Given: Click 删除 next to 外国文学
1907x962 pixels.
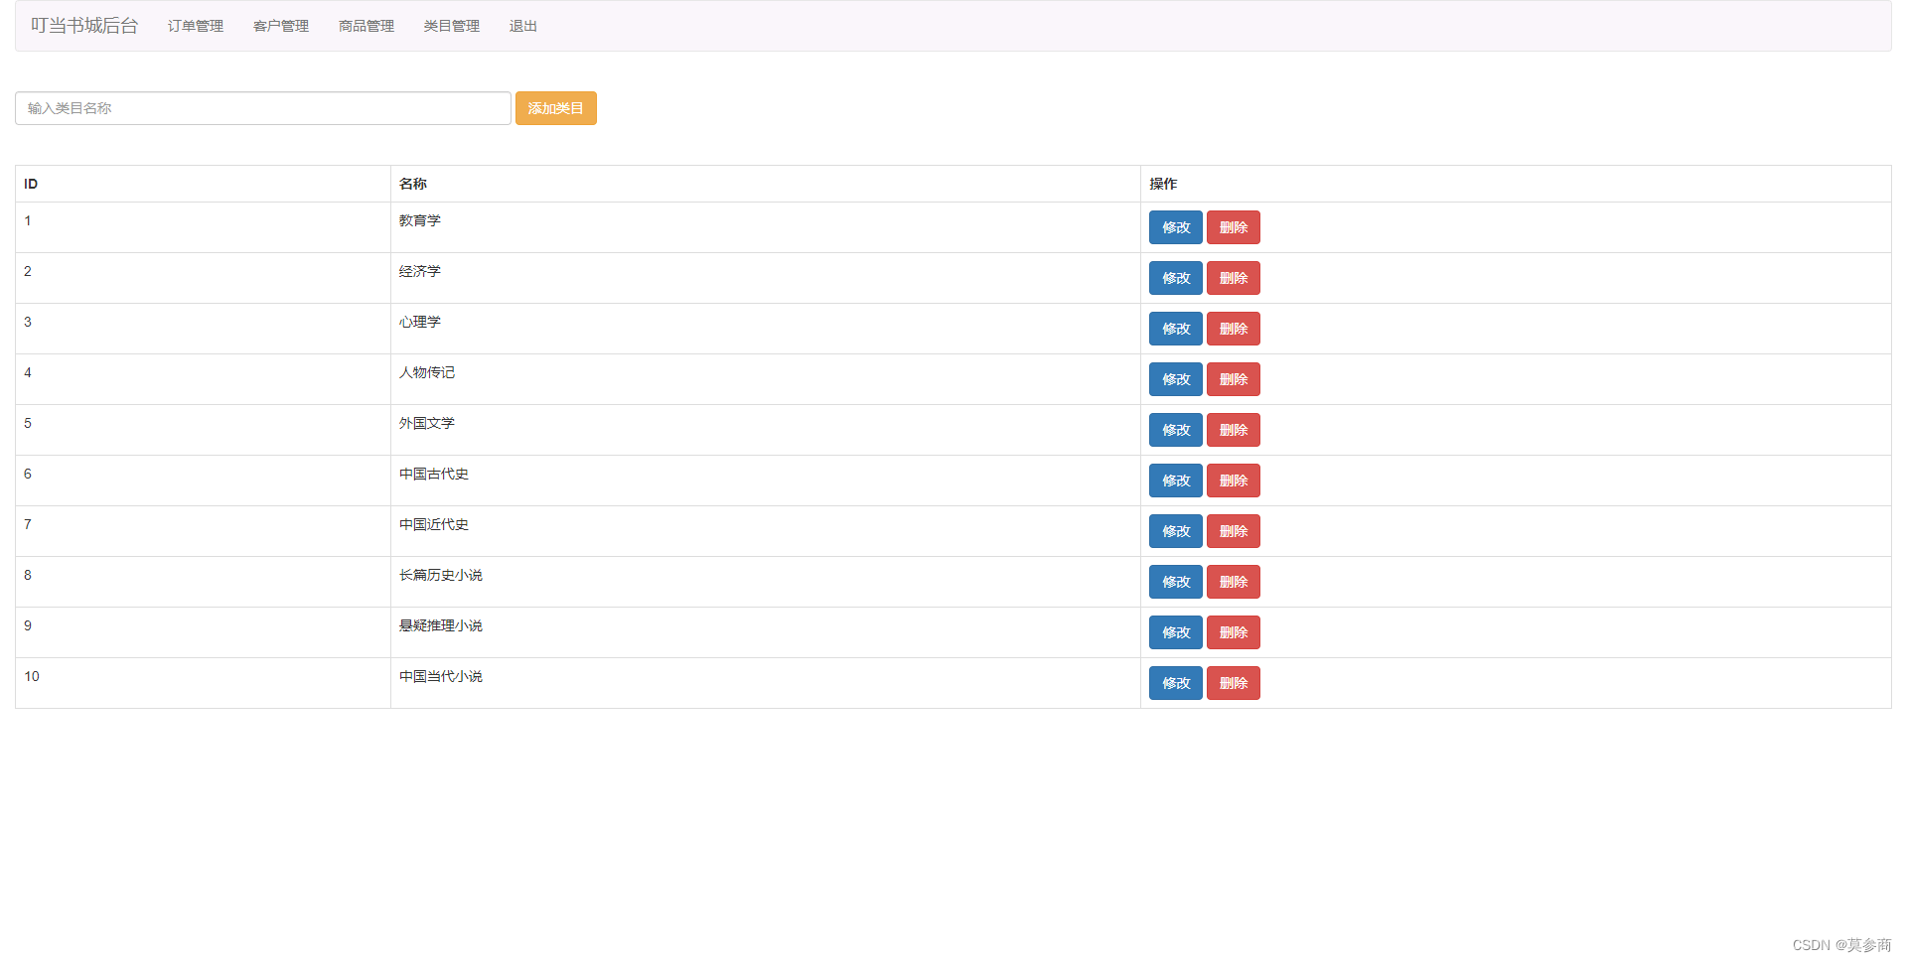Looking at the screenshot, I should [1234, 430].
